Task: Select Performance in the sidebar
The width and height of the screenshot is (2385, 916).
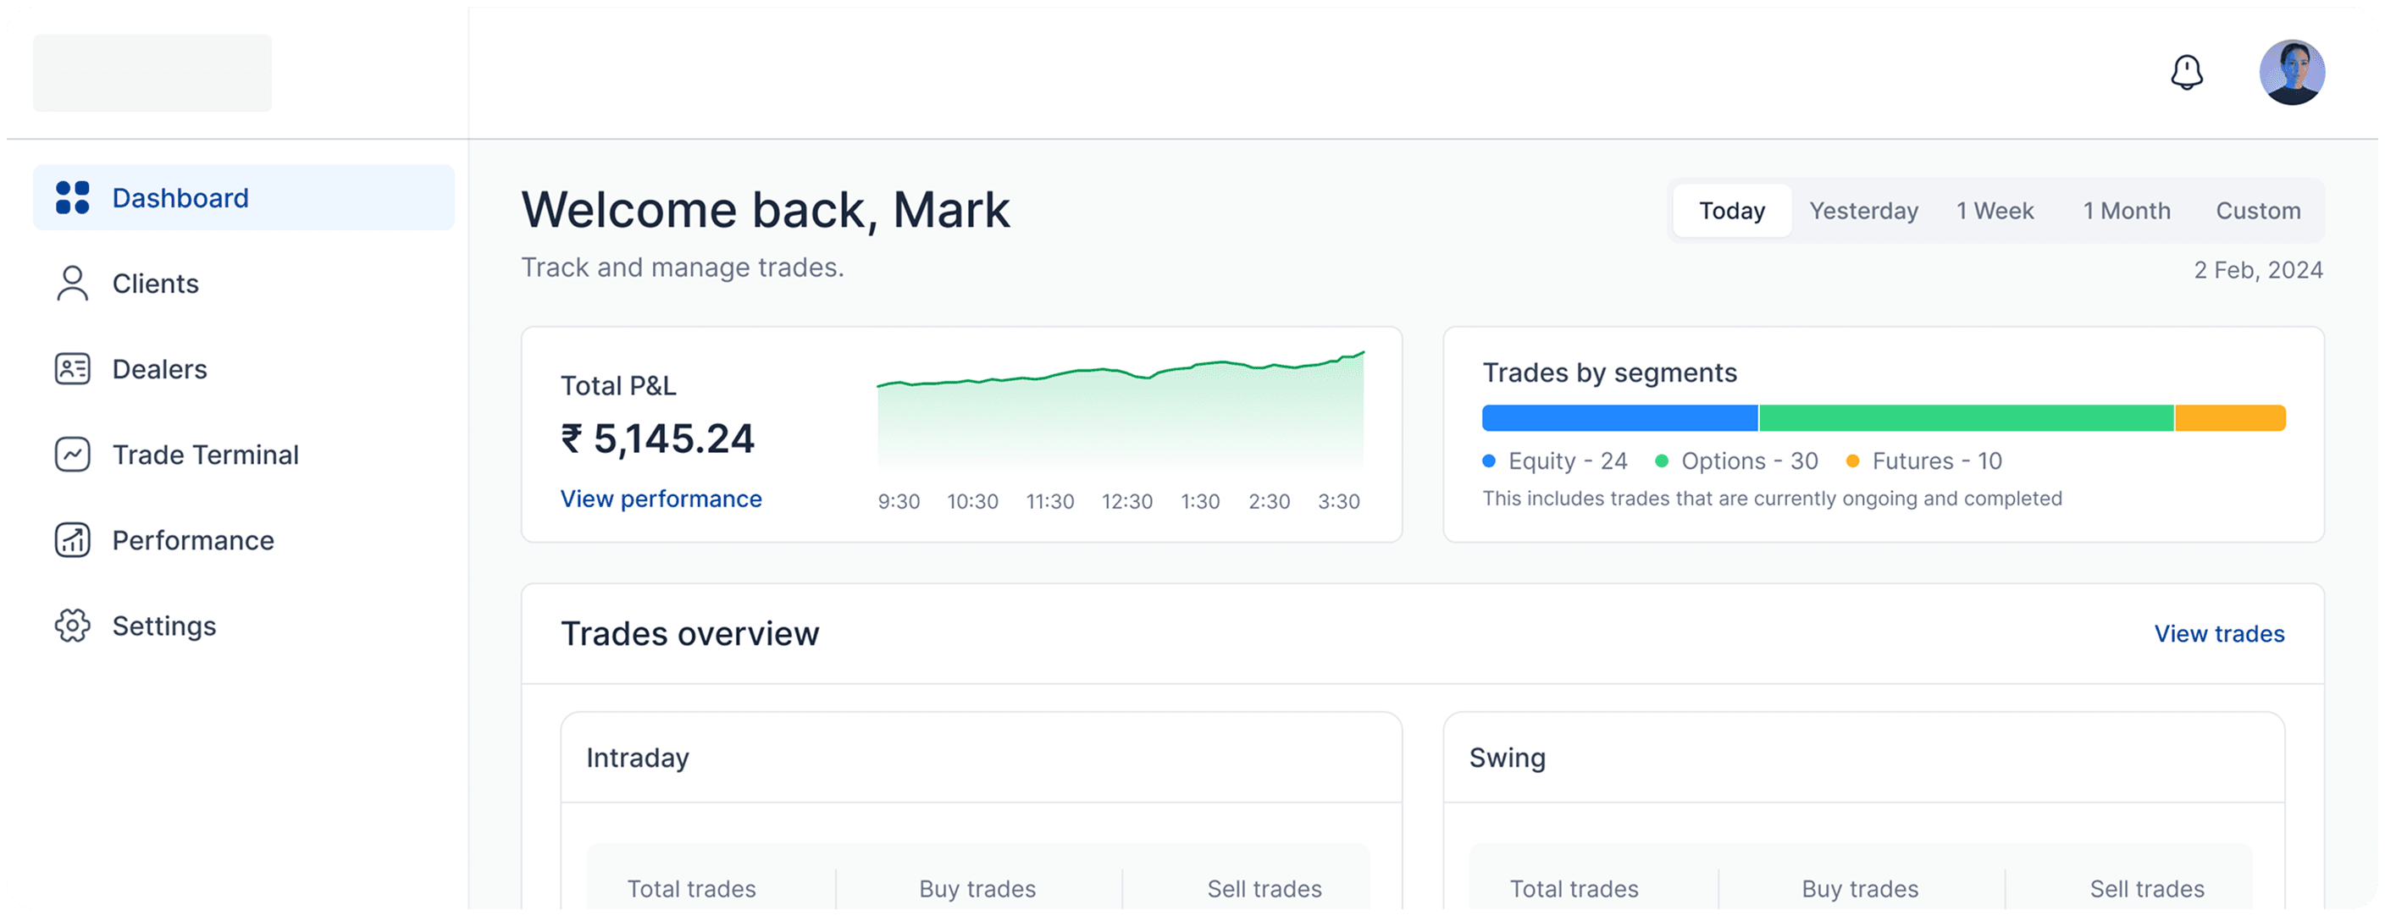Action: pos(244,540)
